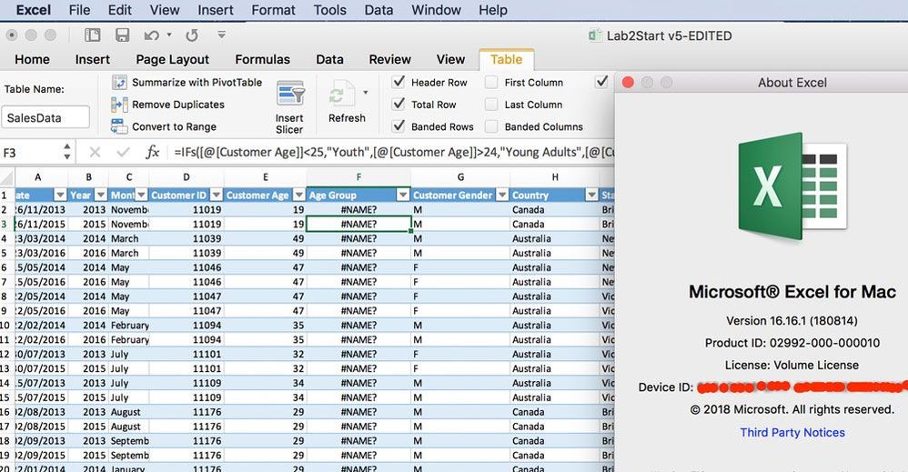Viewport: 908px width, 472px height.
Task: Click the Name Box stepper arrows
Action: tap(67, 152)
